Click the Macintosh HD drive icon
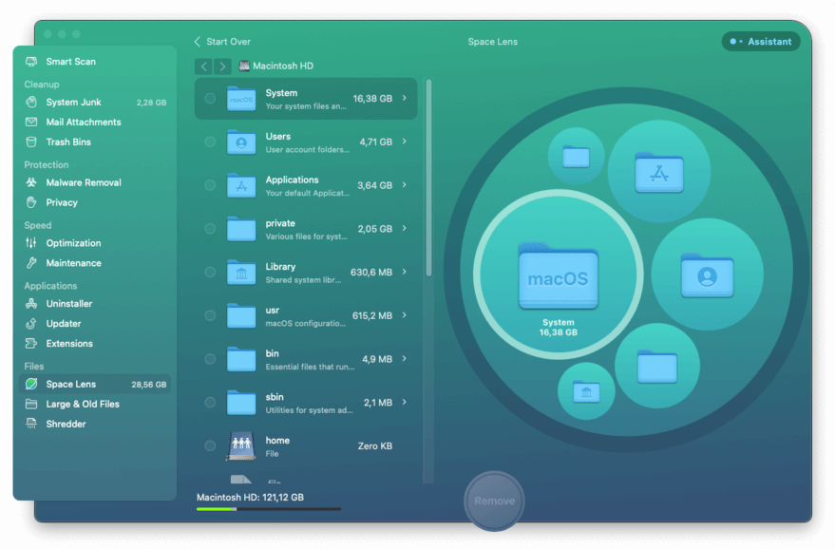 coord(244,66)
